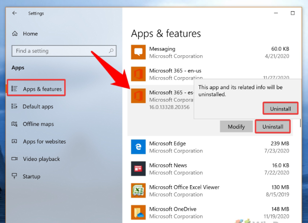The image size is (308, 223).
Task: Select the Microsoft Edge app name
Action: tap(167, 143)
